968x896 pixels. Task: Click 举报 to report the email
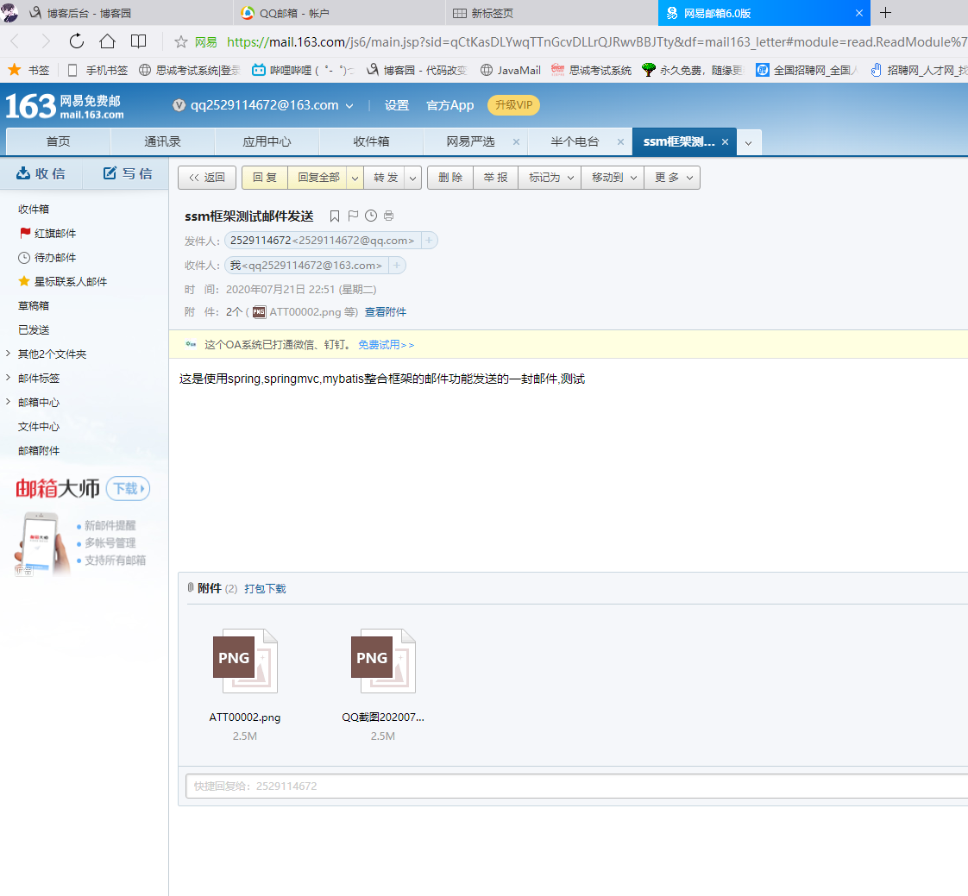click(x=496, y=178)
